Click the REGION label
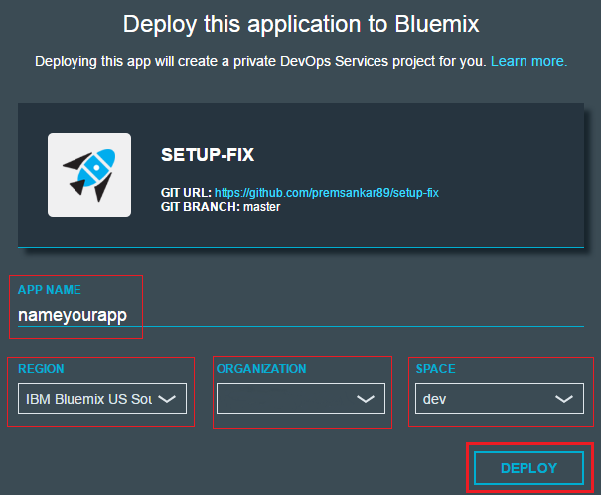The height and width of the screenshot is (495, 601). coord(41,369)
